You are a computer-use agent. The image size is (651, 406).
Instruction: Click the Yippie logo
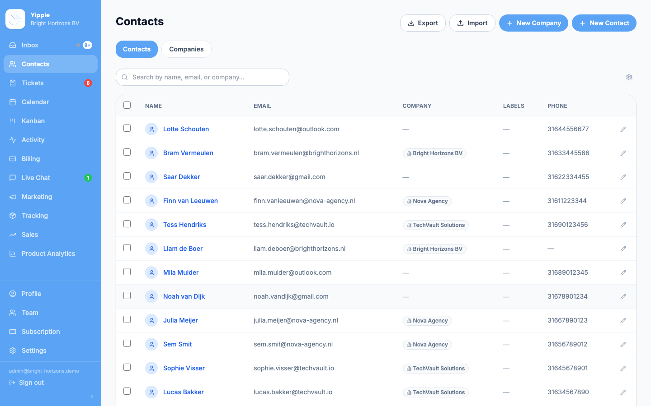click(x=15, y=19)
